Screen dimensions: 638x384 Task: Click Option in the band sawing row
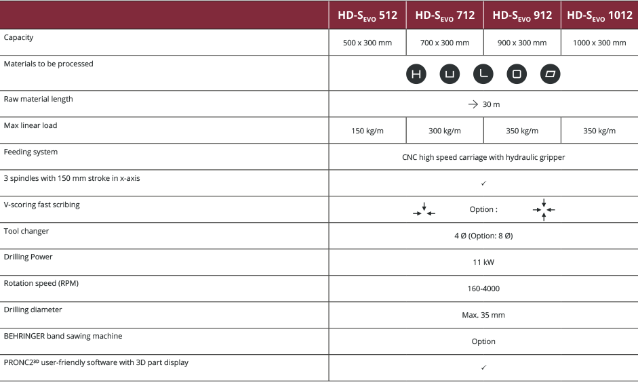[x=483, y=342]
